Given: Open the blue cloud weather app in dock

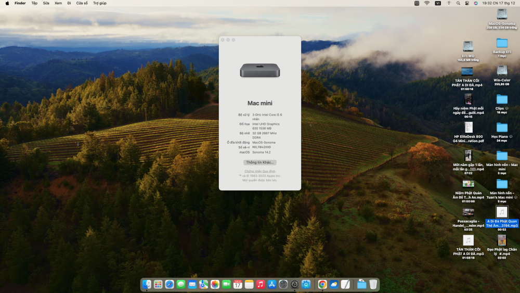Looking at the screenshot, I should 334,284.
